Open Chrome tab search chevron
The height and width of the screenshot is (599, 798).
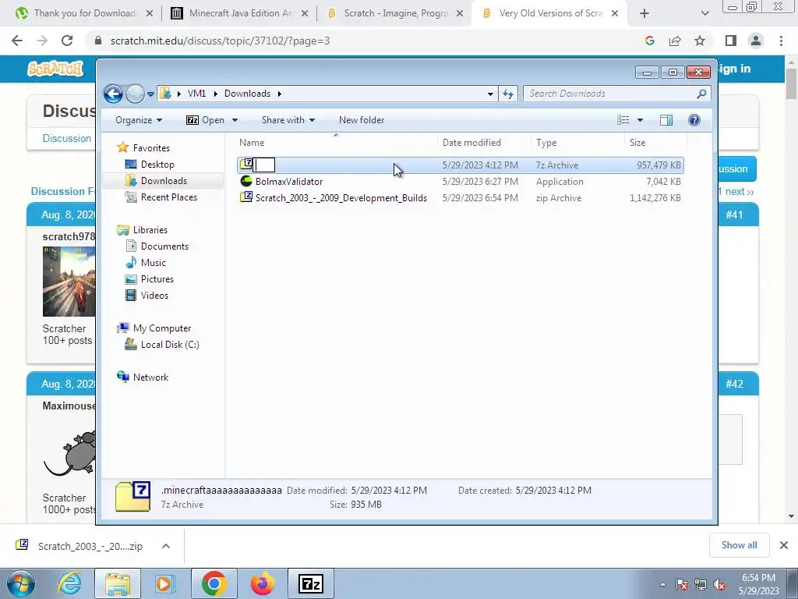click(x=704, y=14)
